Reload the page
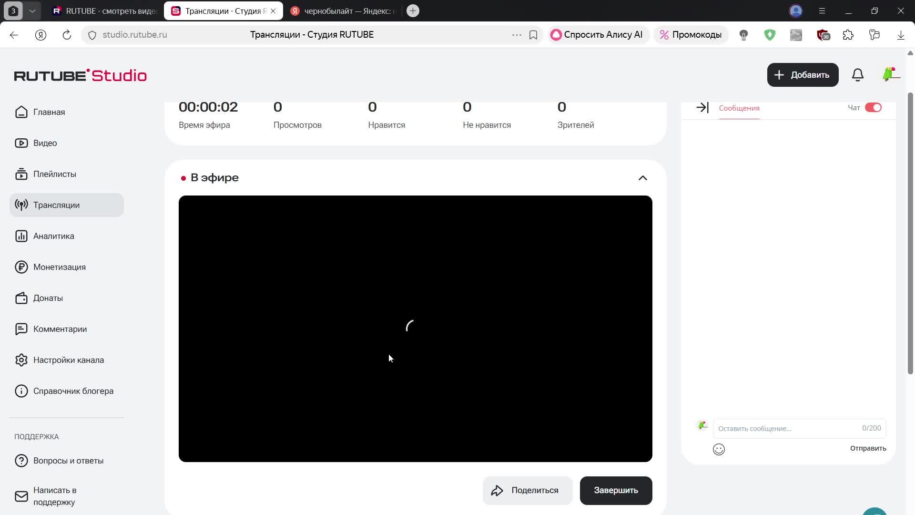The height and width of the screenshot is (515, 915). pos(67,35)
